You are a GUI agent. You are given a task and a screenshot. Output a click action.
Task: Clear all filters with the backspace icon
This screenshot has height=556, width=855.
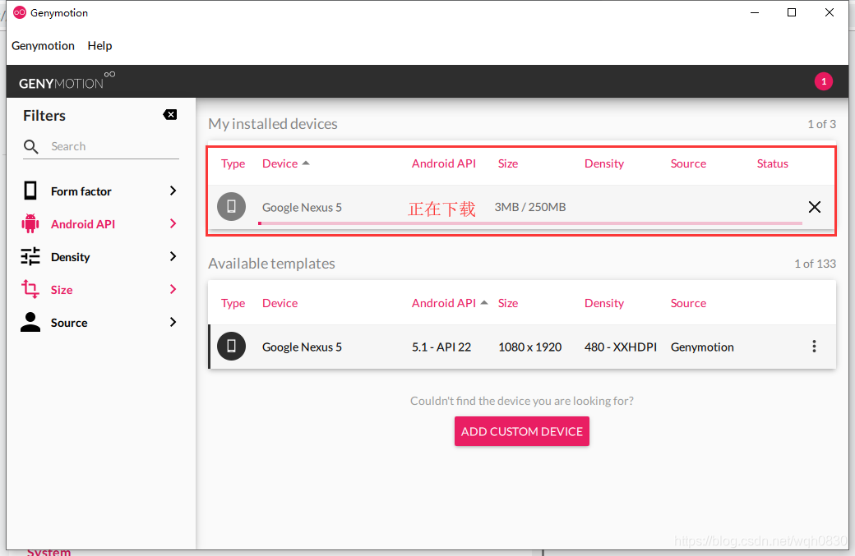pyautogui.click(x=170, y=115)
